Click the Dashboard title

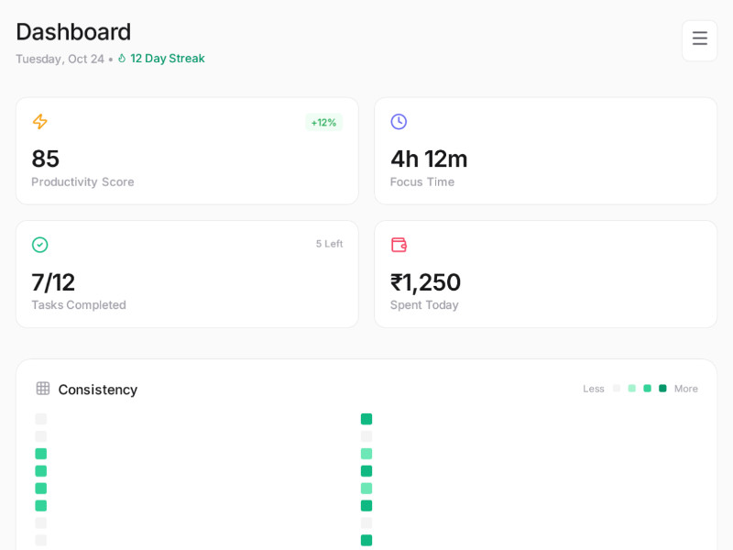coord(73,32)
